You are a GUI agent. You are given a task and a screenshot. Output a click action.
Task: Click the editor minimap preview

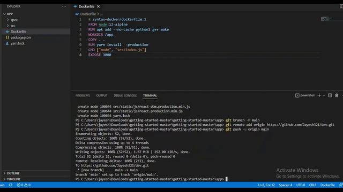click(326, 19)
